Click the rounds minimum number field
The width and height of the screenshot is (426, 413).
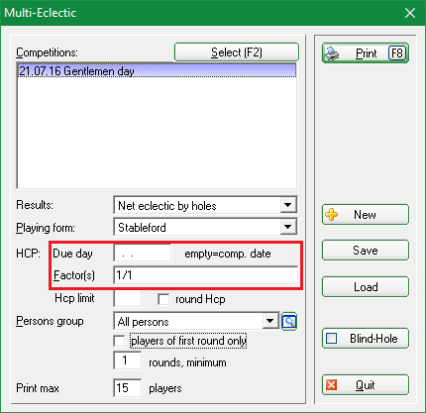[128, 361]
